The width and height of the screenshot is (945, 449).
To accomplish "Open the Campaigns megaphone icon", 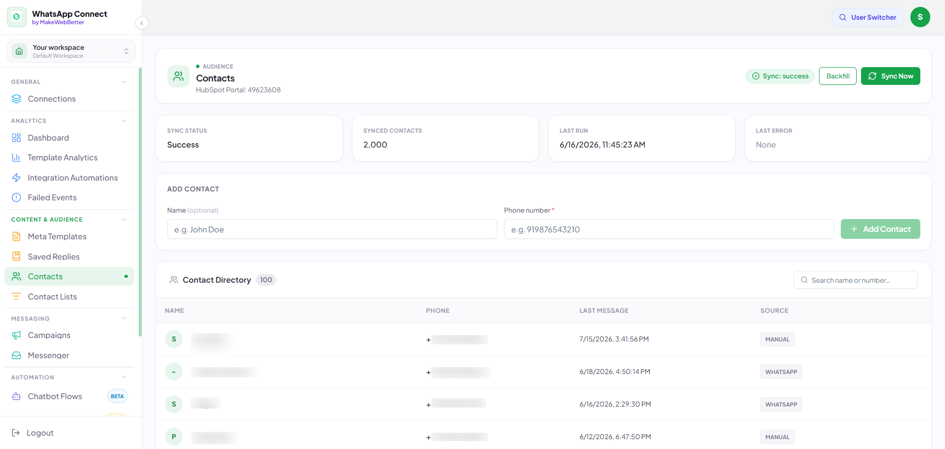I will (16, 335).
